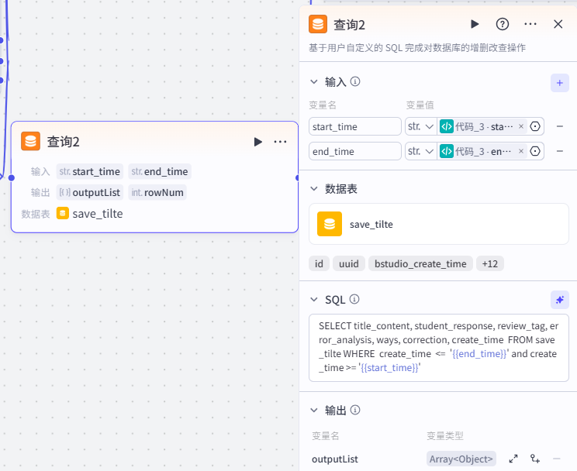Open more options in 查询2 panel header
The height and width of the screenshot is (471, 577).
(530, 24)
